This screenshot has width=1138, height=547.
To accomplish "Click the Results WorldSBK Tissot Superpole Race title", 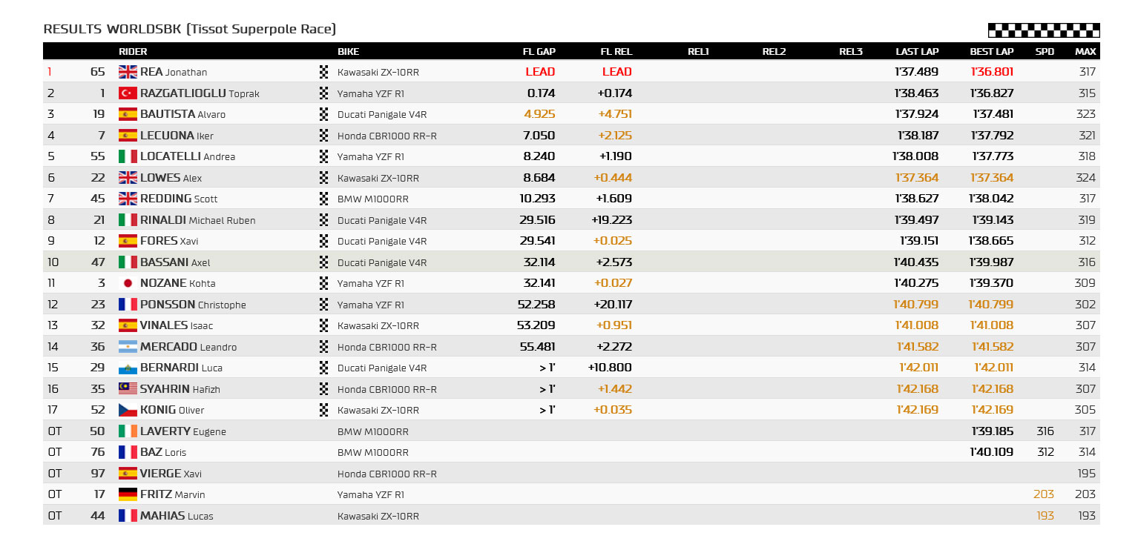I will pyautogui.click(x=190, y=30).
